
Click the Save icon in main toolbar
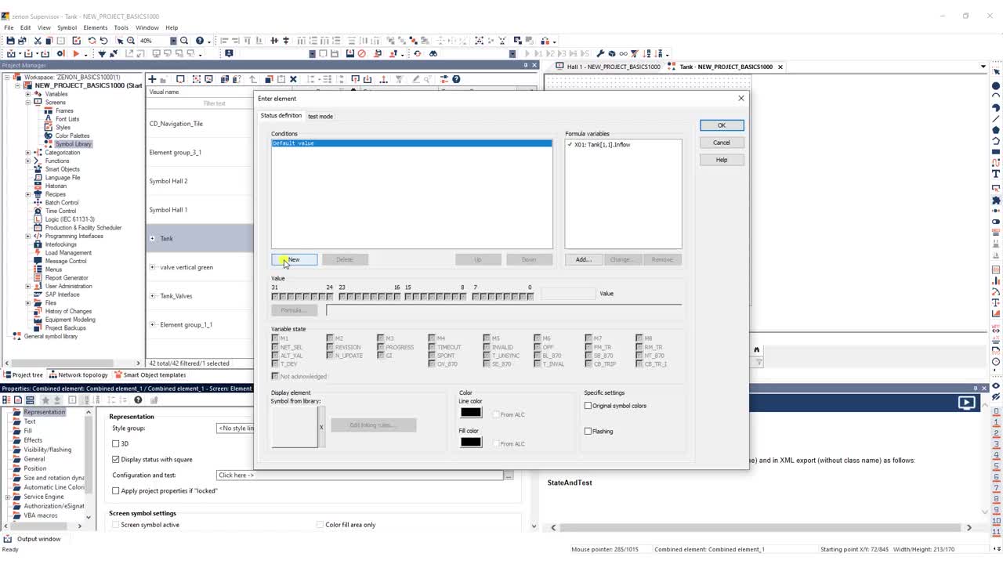(x=10, y=41)
